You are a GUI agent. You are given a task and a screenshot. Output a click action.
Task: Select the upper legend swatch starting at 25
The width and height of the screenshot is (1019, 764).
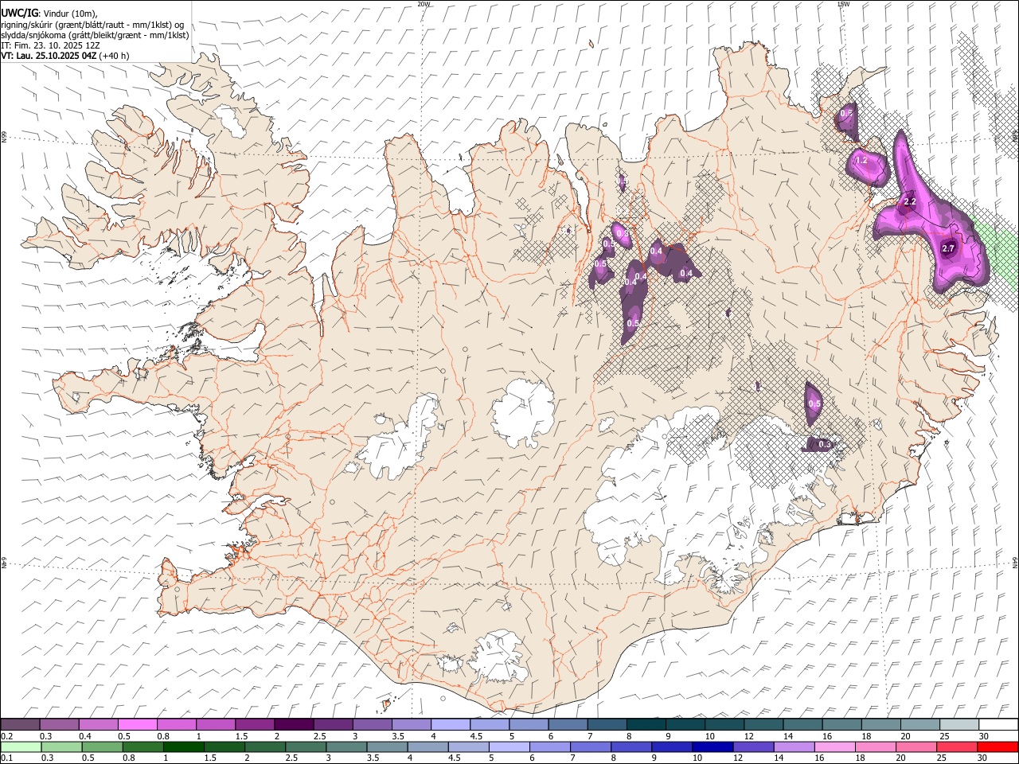click(x=959, y=725)
